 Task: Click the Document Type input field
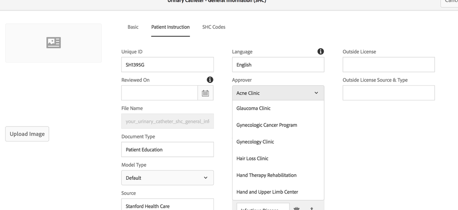[168, 149]
